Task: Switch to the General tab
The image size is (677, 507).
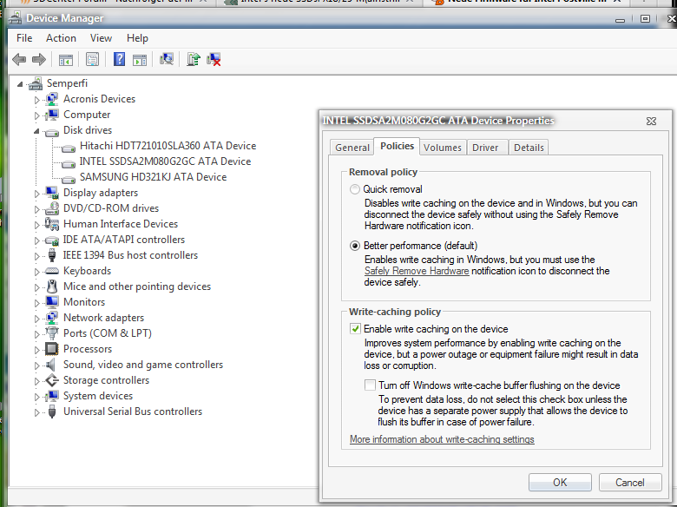Action: (352, 148)
